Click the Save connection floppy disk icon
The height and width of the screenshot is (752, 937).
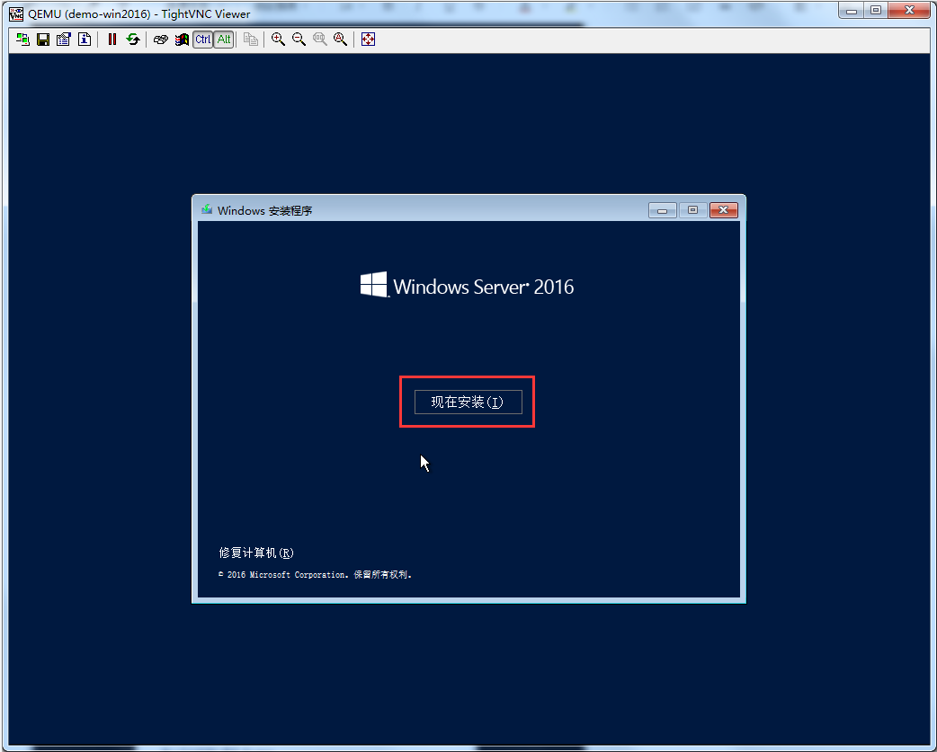tap(43, 40)
